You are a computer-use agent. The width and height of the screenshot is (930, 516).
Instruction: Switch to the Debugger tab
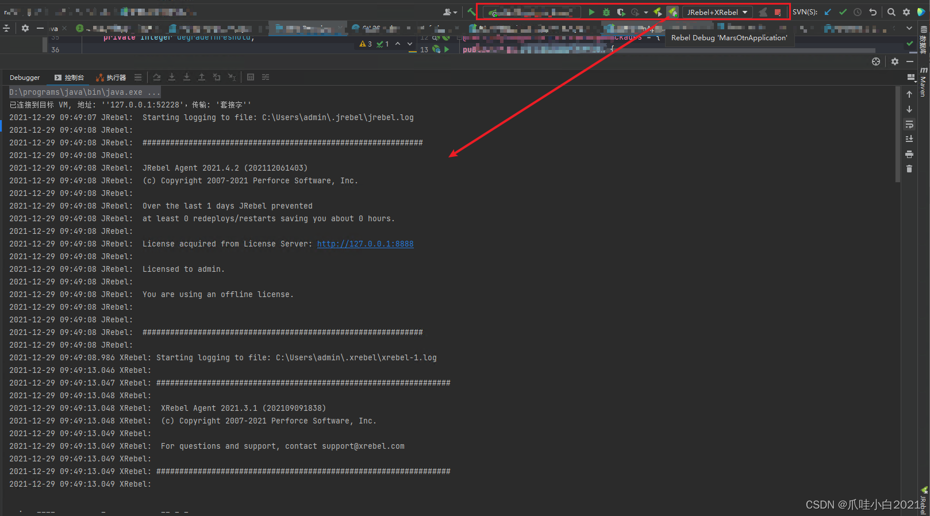click(25, 78)
